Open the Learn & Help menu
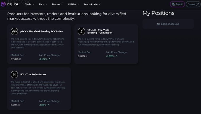 [x=92, y=4]
